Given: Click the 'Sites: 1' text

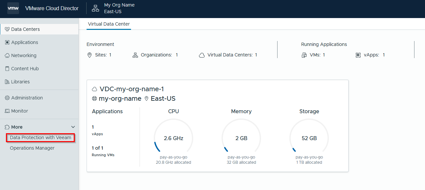Looking at the screenshot, I should 103,55.
